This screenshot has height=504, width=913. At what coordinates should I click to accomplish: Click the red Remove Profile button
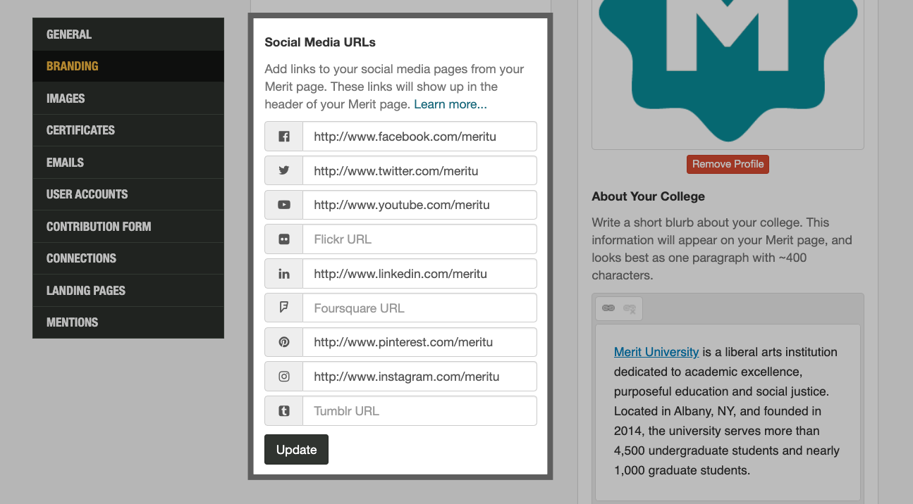[x=728, y=164]
